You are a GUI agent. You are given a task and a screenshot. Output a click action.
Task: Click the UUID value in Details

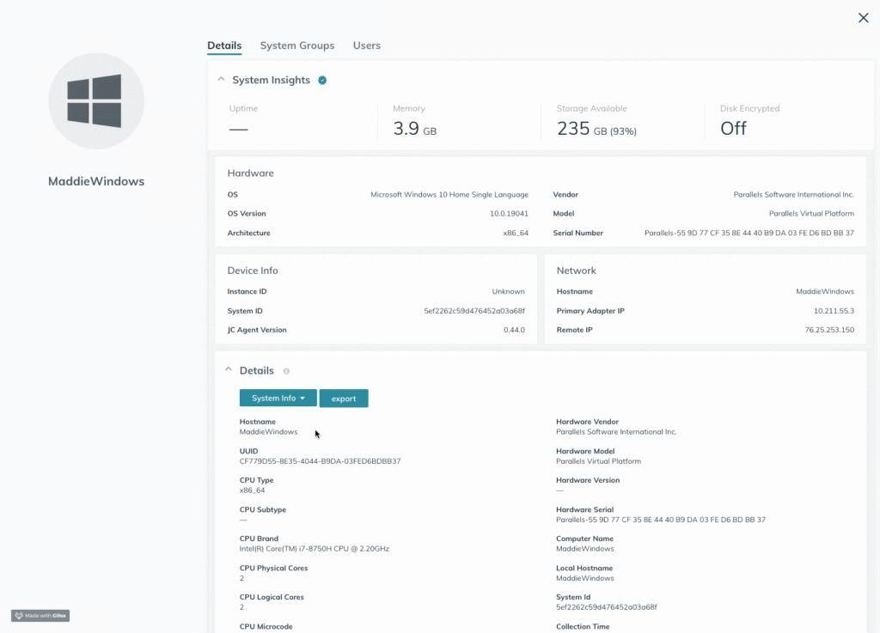(x=320, y=461)
